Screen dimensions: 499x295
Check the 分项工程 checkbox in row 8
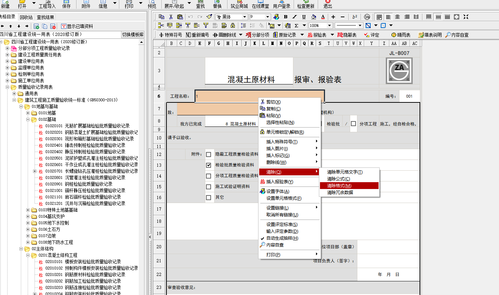click(x=353, y=124)
